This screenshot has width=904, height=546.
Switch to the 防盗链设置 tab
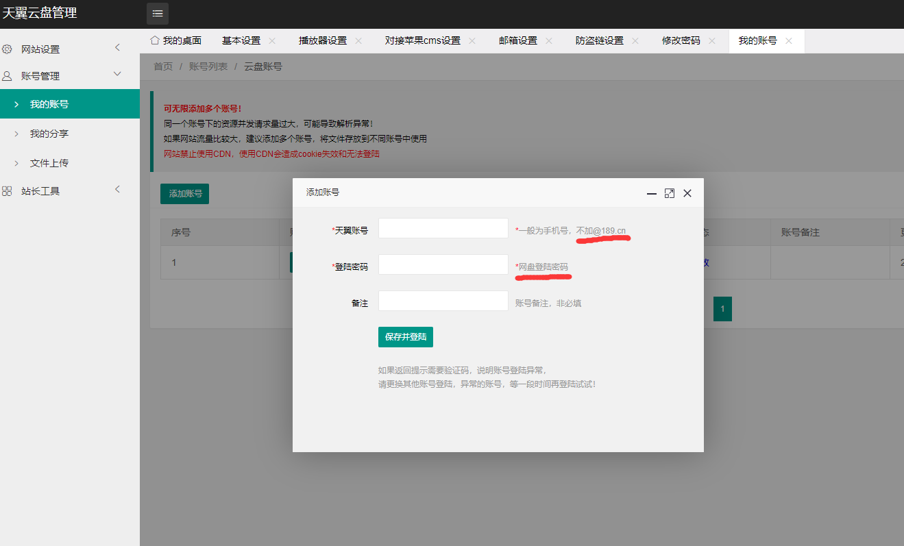point(600,40)
